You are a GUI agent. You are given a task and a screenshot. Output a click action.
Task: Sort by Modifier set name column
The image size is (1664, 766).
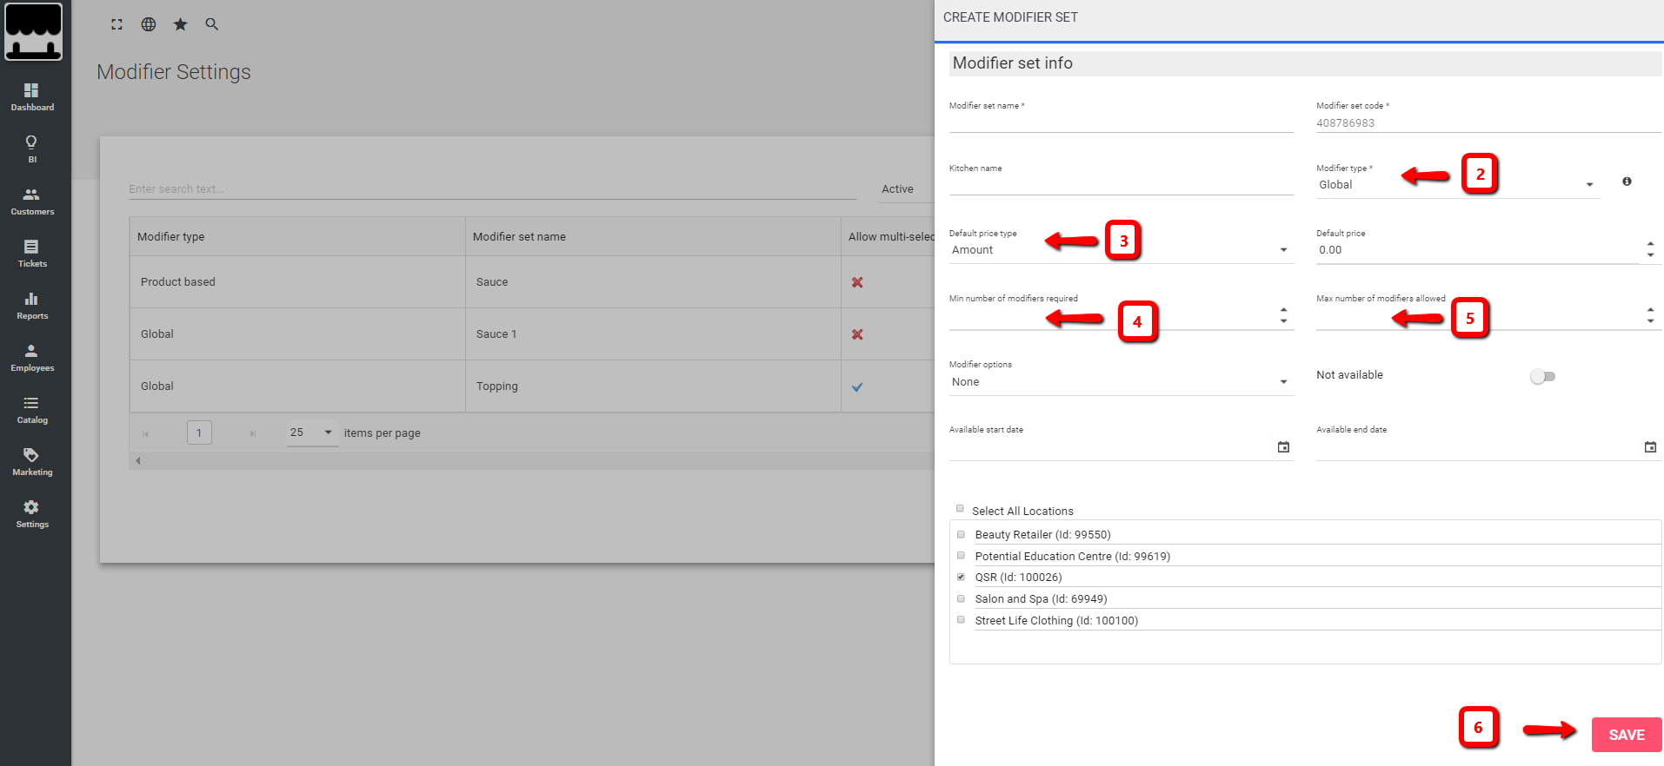coord(653,236)
